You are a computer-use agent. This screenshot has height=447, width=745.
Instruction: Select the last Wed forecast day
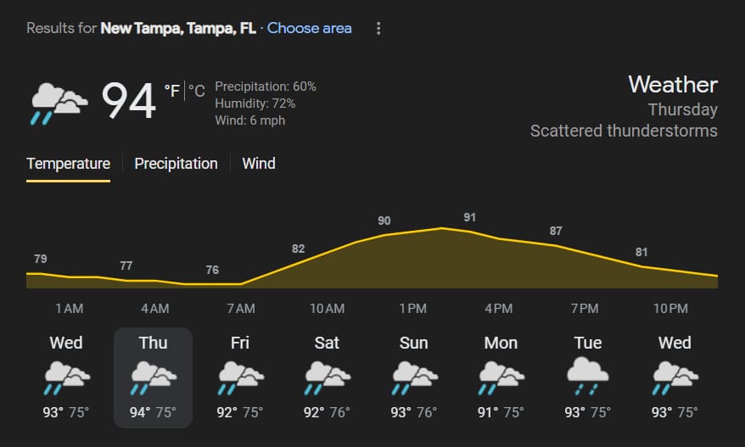click(x=675, y=377)
